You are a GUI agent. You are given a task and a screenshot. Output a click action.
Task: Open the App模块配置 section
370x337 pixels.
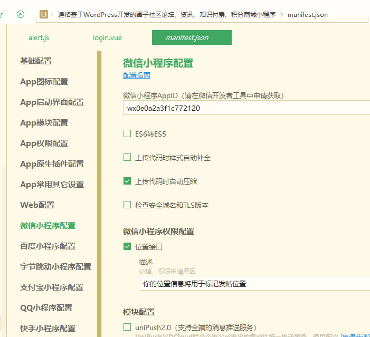pos(44,123)
